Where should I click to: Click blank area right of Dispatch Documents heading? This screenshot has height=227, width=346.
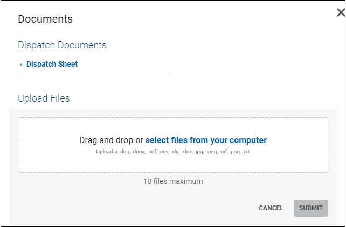click(216, 45)
